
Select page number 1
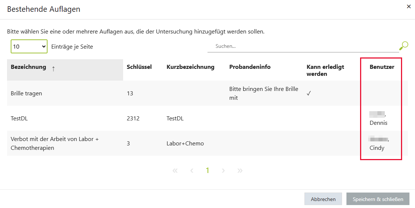[207, 171]
